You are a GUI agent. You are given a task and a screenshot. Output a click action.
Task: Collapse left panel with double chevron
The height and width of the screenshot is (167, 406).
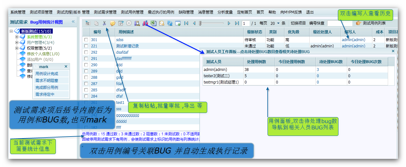point(73,22)
